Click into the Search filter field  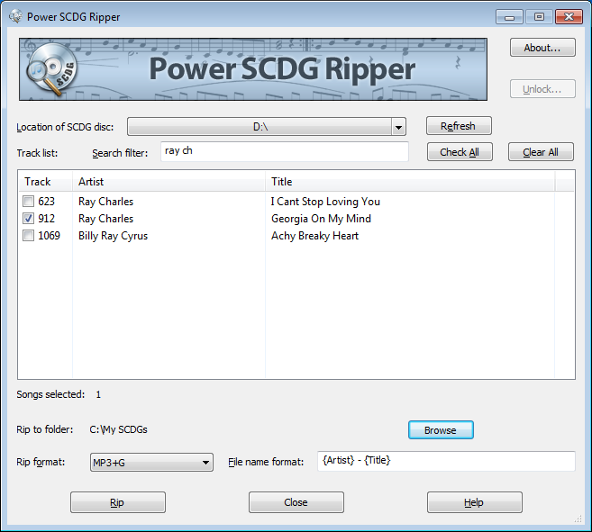[x=285, y=151]
